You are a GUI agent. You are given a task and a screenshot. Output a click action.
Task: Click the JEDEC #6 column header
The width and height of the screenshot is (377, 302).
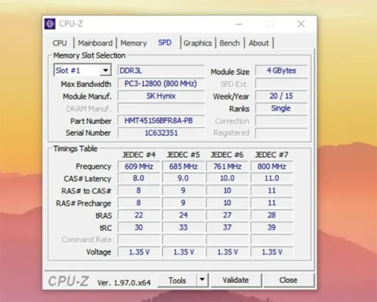[x=227, y=155]
